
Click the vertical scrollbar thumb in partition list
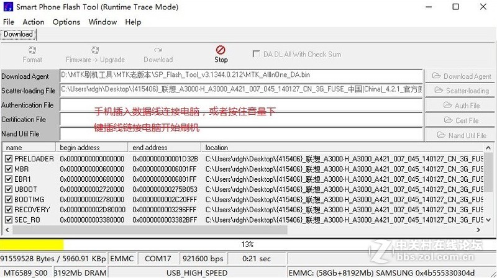(488, 172)
